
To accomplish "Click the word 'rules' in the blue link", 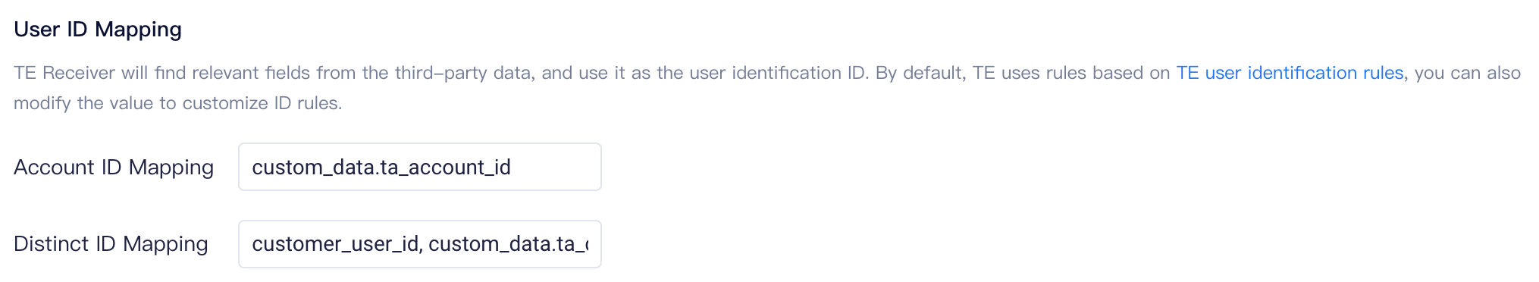I will (x=1384, y=73).
